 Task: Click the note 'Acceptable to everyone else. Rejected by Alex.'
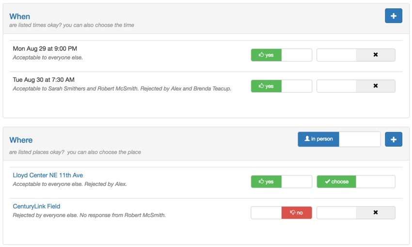(x=70, y=184)
